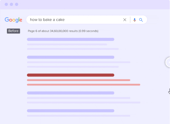Click the blue magnifier search icon
Viewport: 170px width, 124px height.
click(141, 20)
